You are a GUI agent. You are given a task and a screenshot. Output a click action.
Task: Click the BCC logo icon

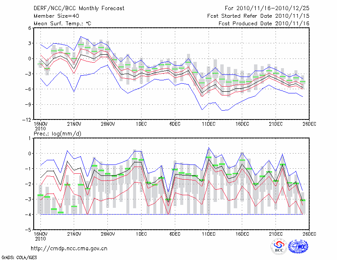[279, 247]
